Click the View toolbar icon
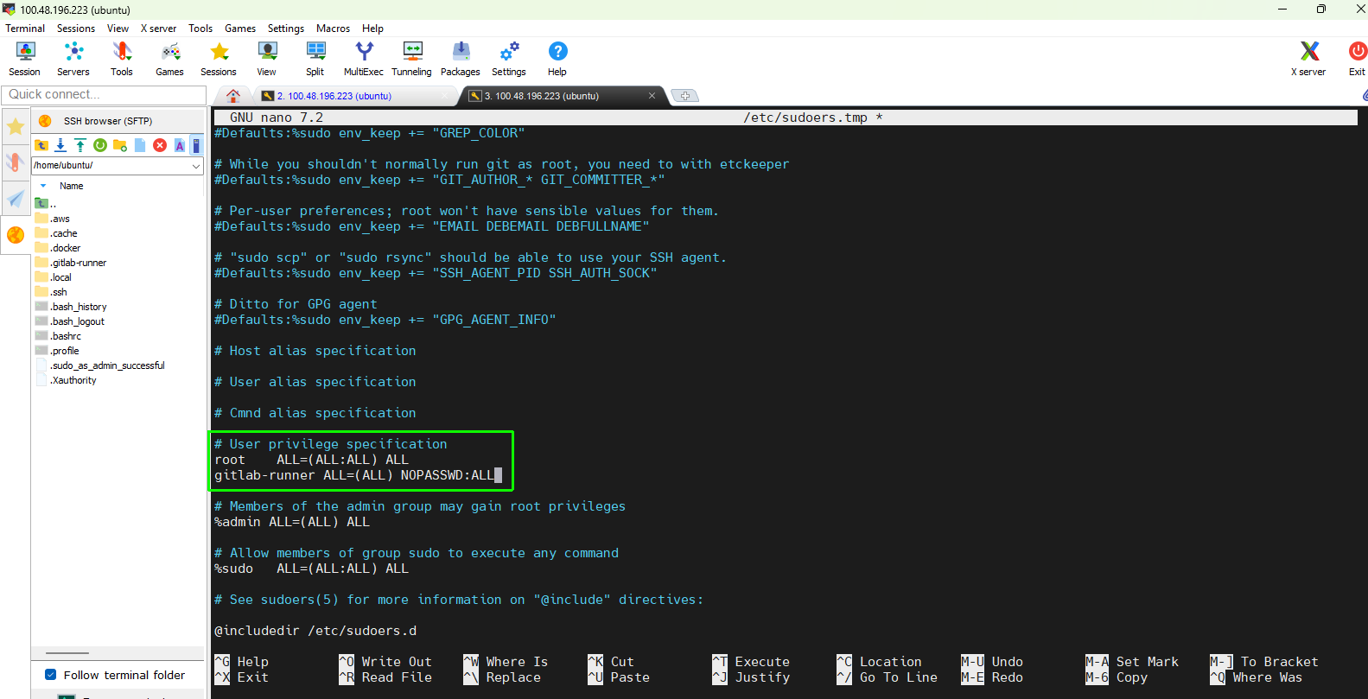Screen dimensions: 1368x699 (267, 59)
